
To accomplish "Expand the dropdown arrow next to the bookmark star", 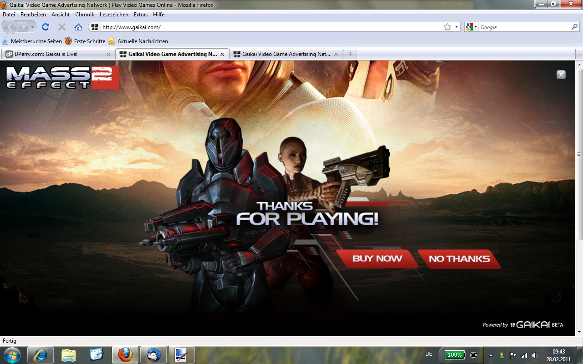I will (x=456, y=26).
